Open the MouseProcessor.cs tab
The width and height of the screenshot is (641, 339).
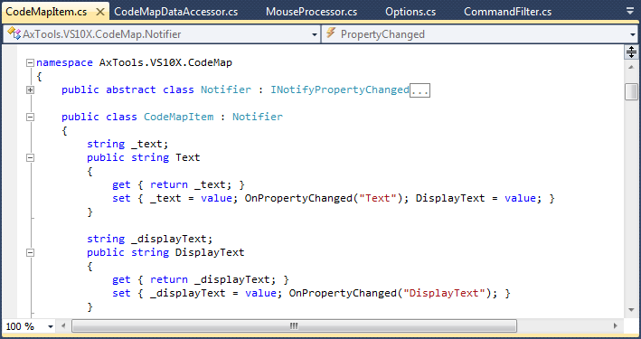point(312,12)
